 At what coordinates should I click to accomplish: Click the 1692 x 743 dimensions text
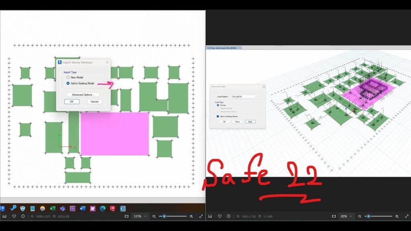[x=248, y=216]
